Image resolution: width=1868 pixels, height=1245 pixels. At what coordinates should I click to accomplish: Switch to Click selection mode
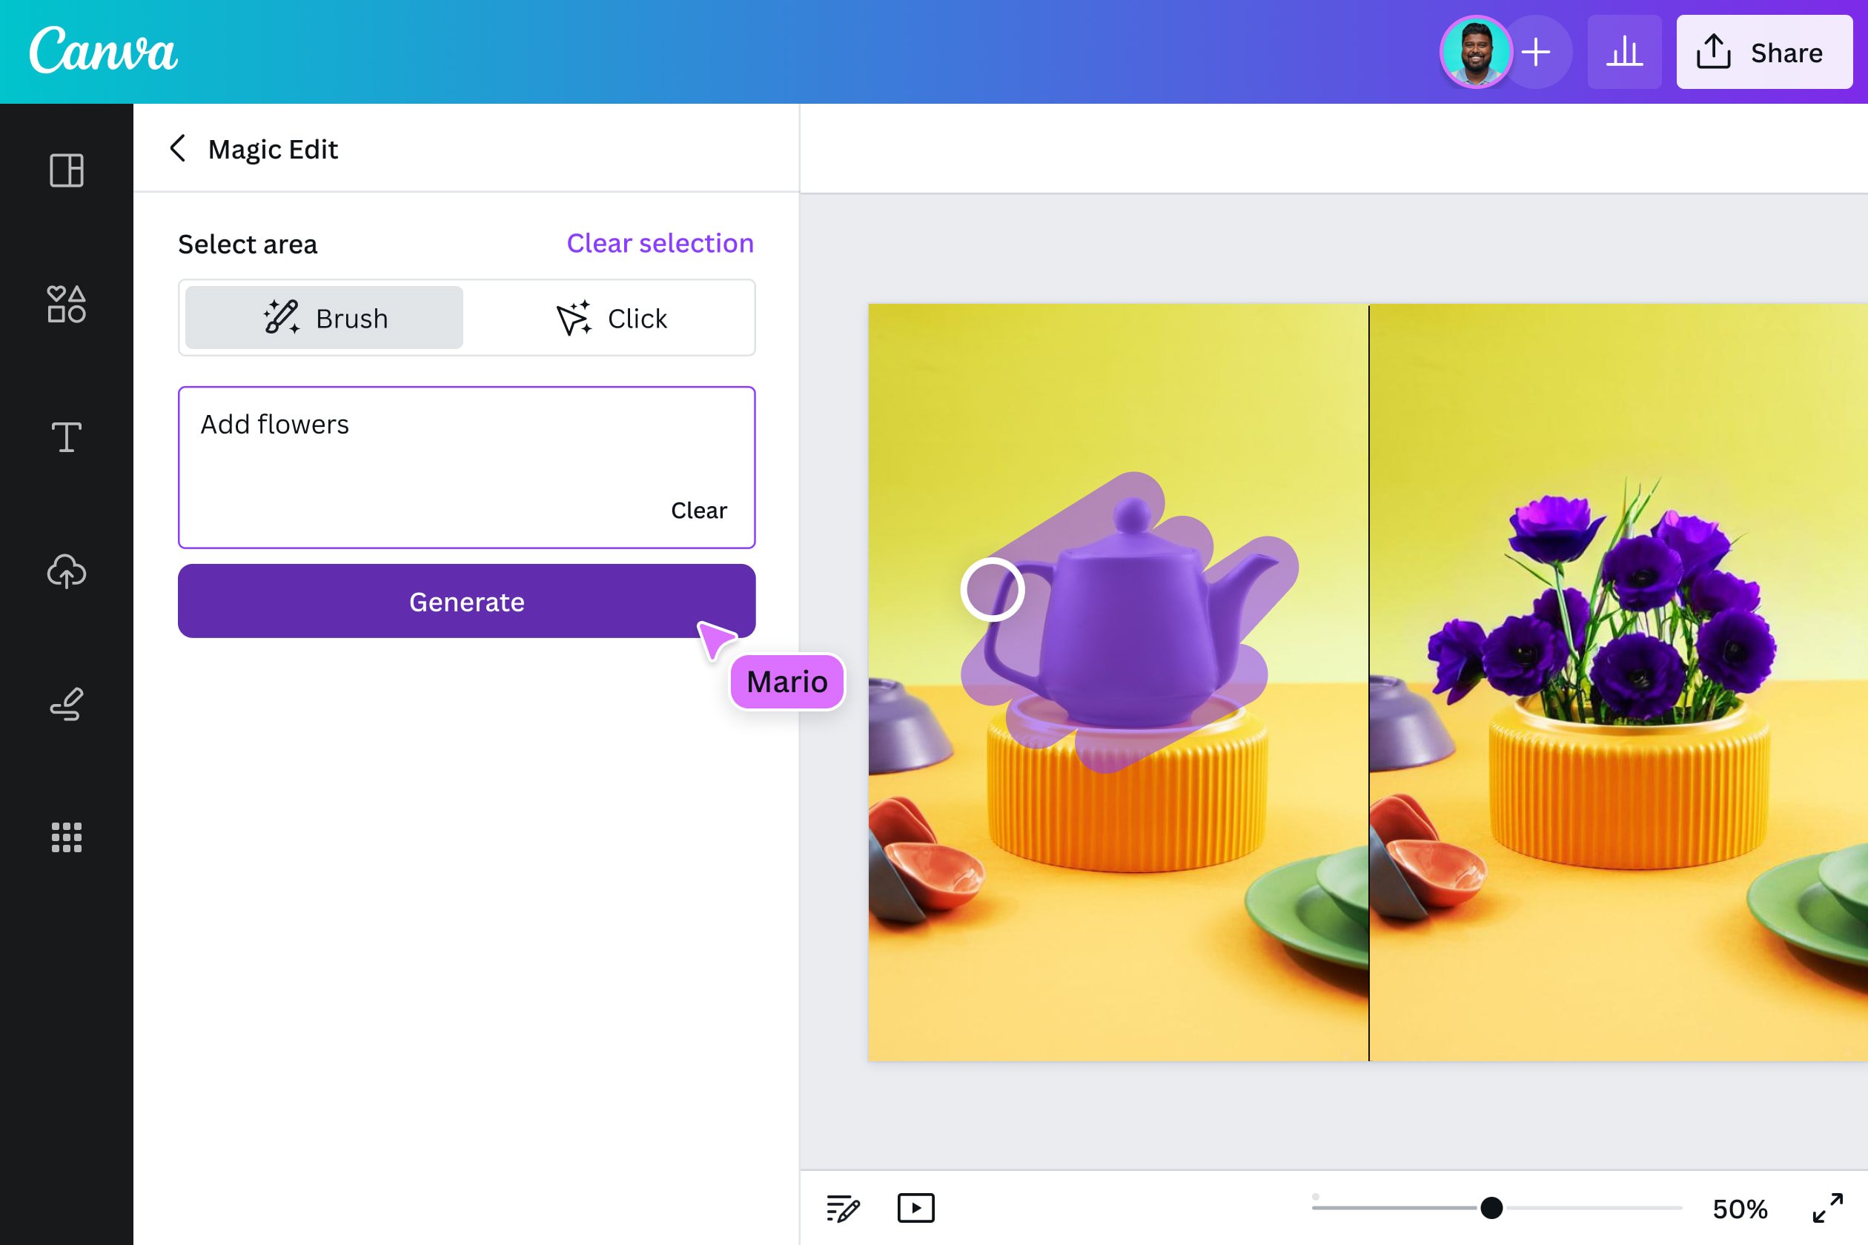pos(612,318)
